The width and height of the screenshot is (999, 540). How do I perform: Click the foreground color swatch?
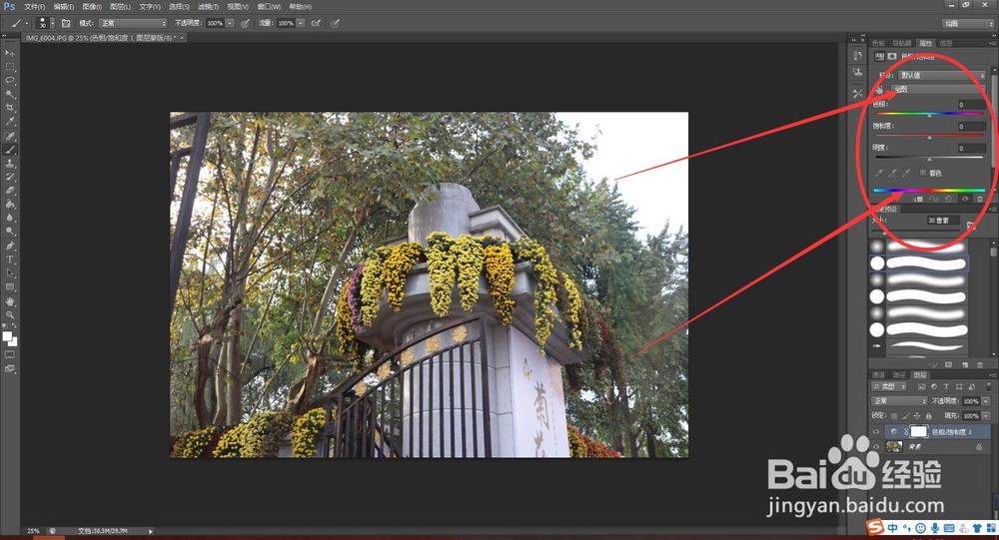click(x=7, y=336)
